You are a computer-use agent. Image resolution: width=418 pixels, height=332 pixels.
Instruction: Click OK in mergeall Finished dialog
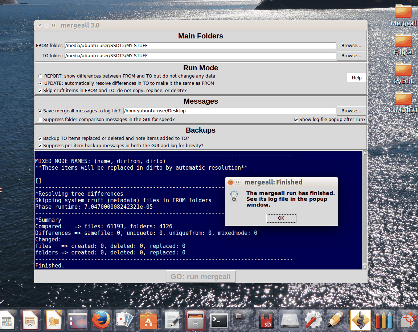click(x=281, y=218)
